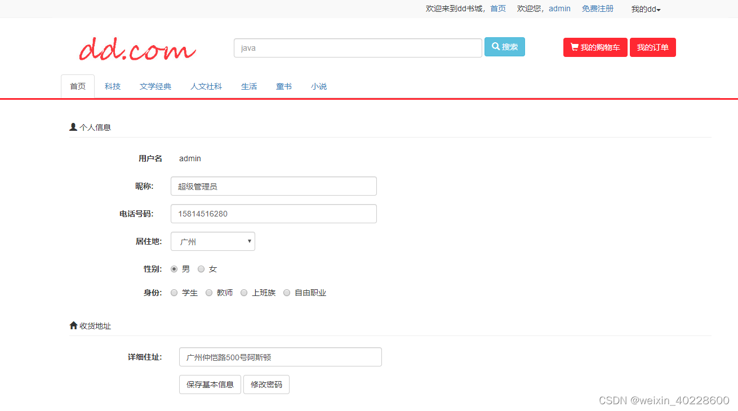Open the 居住地 dropdown showing 广州
The width and height of the screenshot is (738, 411).
coord(213,241)
